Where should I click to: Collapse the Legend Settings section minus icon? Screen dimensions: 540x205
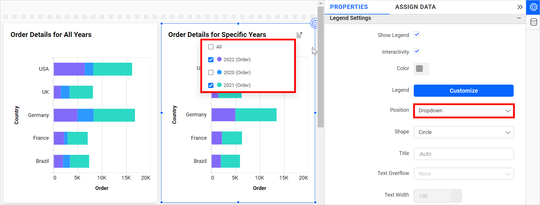tap(519, 18)
